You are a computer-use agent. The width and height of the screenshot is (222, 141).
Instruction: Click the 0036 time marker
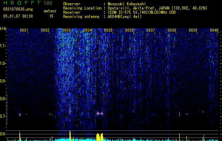[x=130, y=30]
